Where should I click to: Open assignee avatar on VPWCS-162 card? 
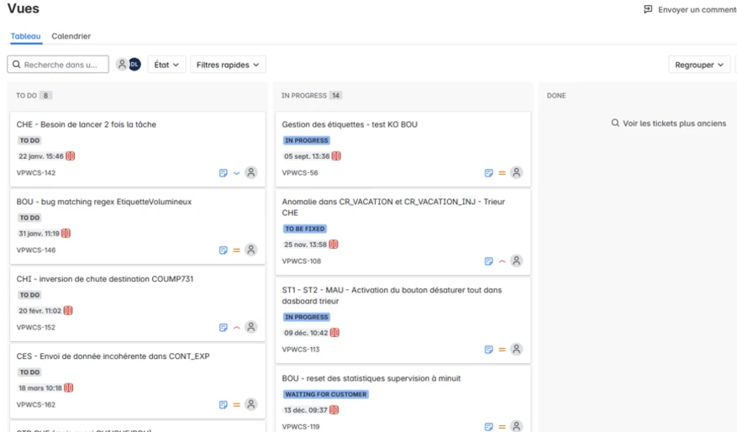point(251,404)
